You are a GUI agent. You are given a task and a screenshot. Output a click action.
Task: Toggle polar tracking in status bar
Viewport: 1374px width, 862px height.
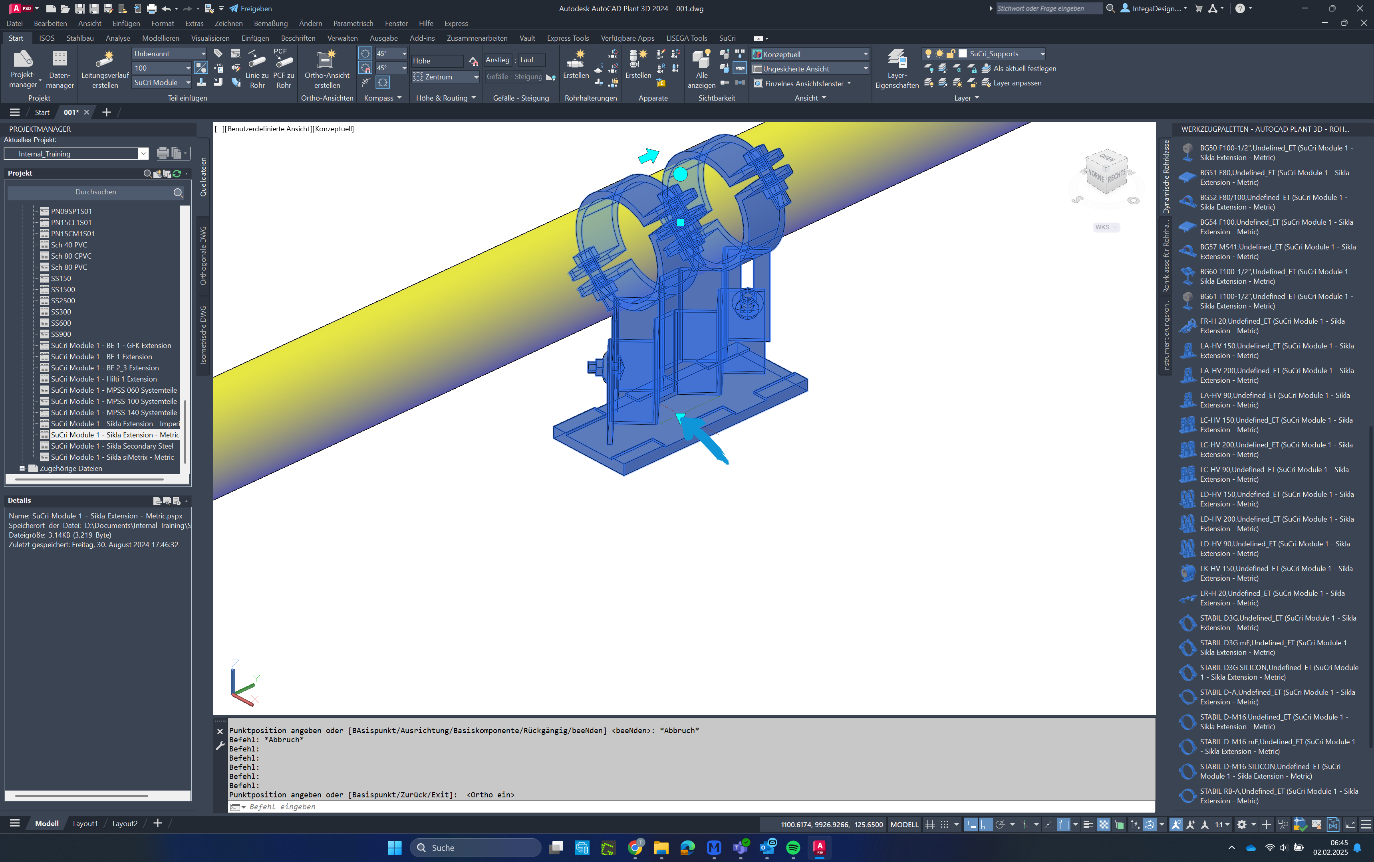click(1000, 824)
